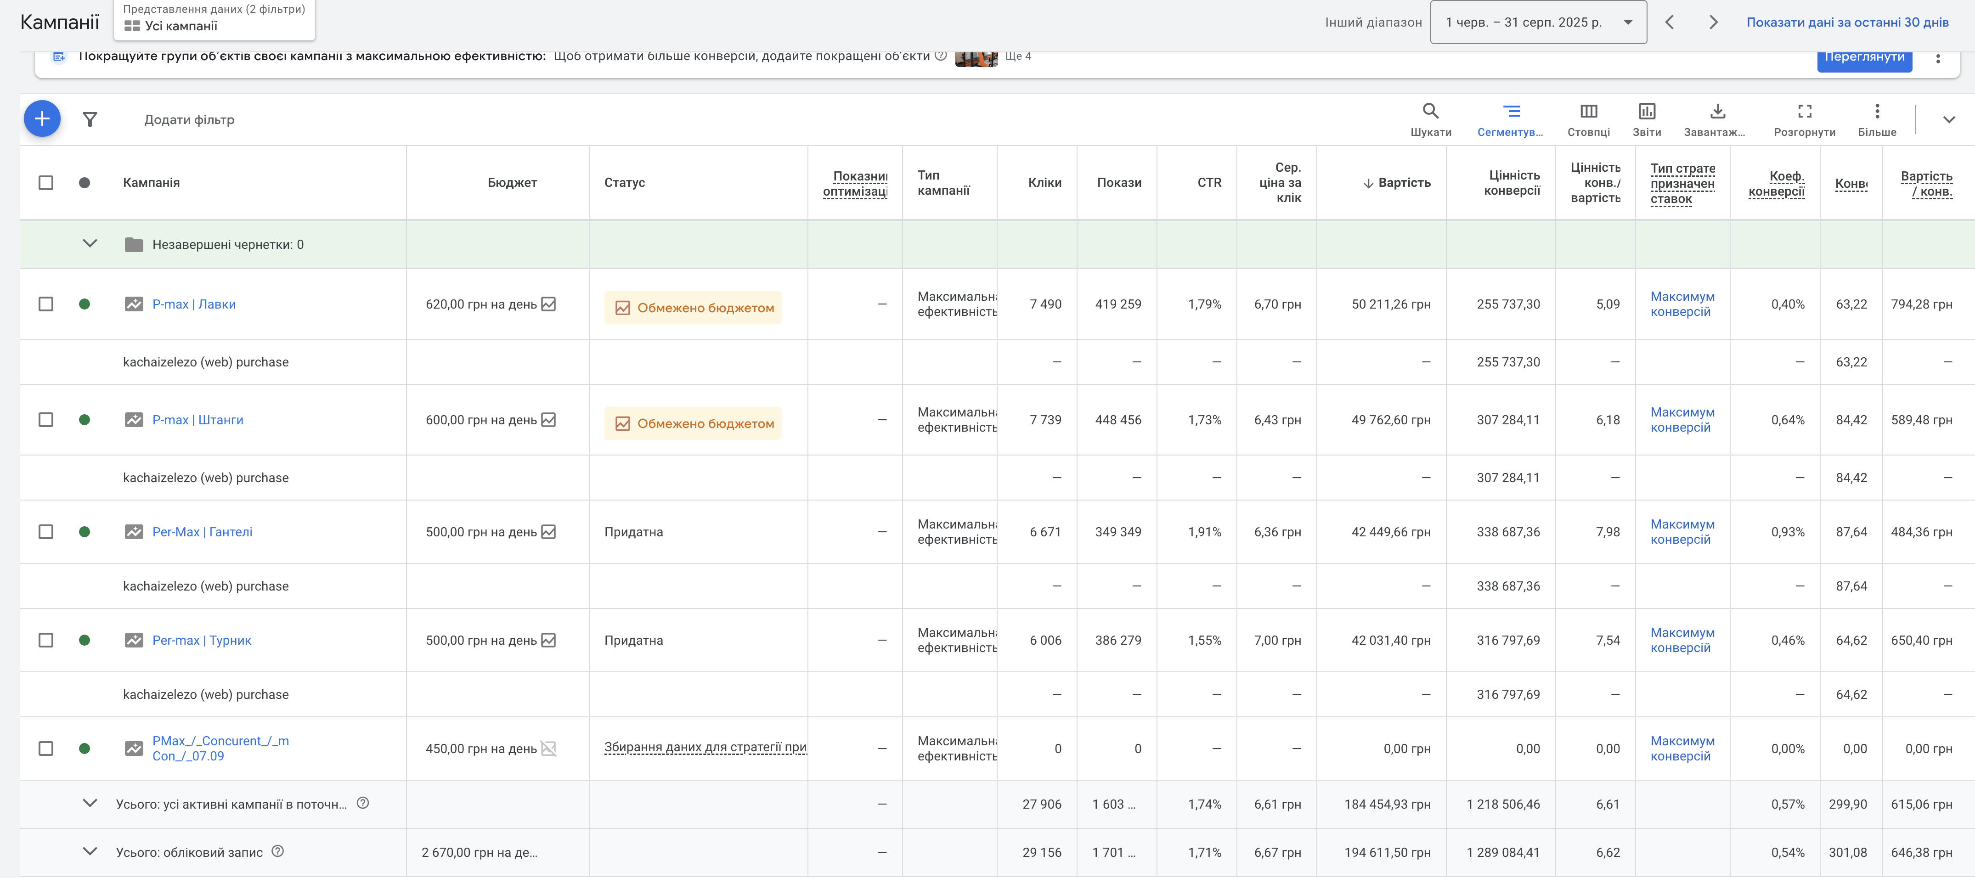Click the filter funnel icon
1975x878 pixels.
(90, 119)
